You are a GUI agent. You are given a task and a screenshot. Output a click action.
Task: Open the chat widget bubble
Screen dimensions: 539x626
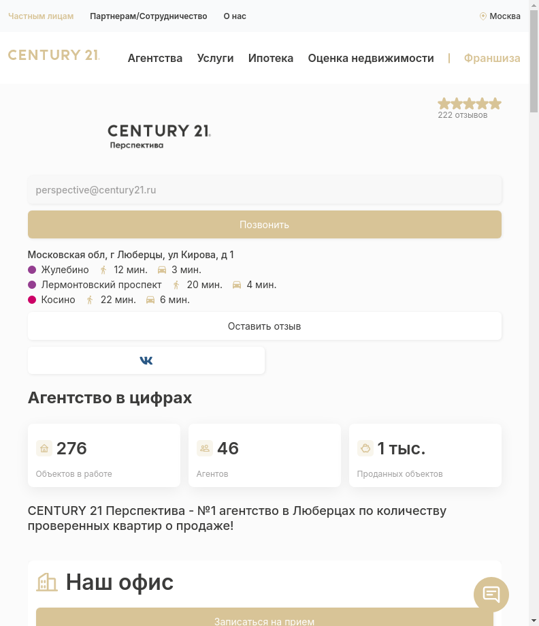[x=491, y=594]
